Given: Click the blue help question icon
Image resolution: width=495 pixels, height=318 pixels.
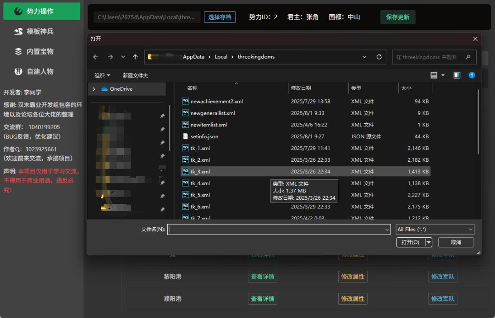Looking at the screenshot, I should (472, 75).
